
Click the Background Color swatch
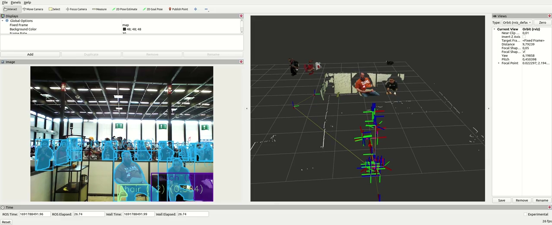click(x=124, y=29)
